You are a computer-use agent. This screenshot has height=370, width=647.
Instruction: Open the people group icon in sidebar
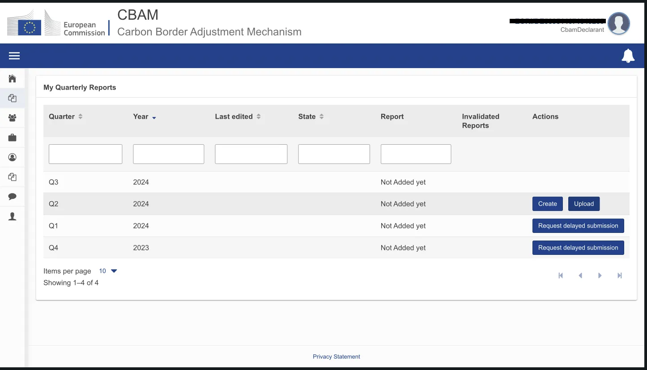[x=13, y=118]
